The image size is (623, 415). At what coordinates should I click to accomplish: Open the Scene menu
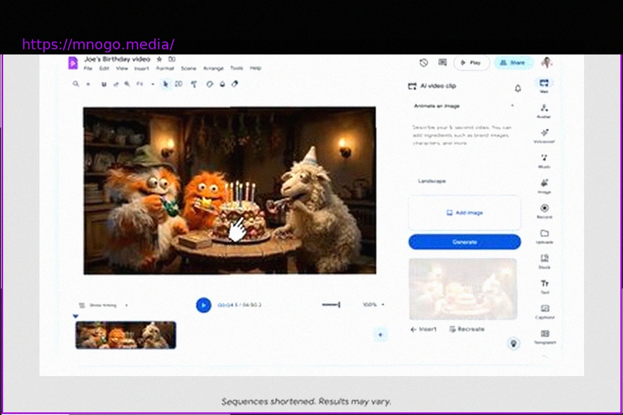188,68
